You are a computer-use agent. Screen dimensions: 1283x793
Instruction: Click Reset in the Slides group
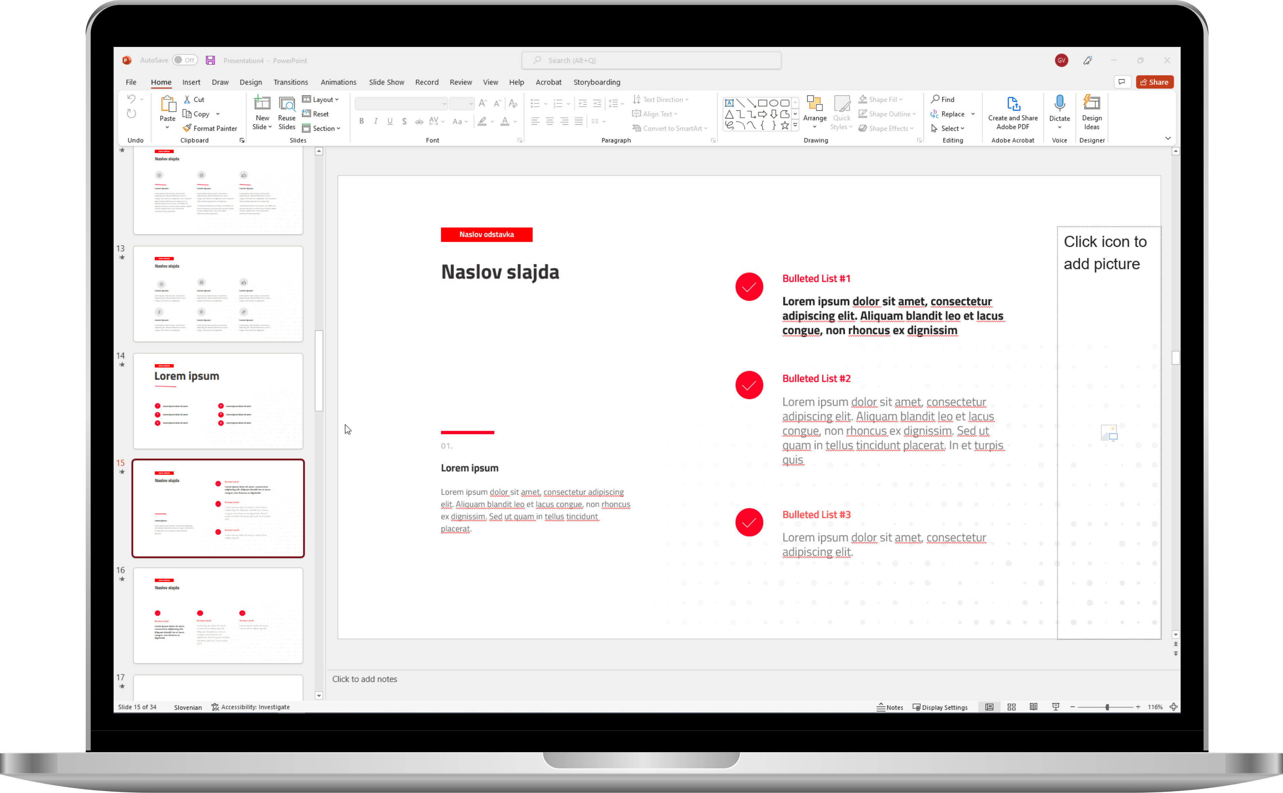(316, 114)
